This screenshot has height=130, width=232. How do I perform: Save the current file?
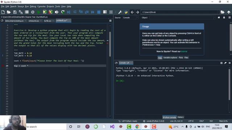(15, 12)
